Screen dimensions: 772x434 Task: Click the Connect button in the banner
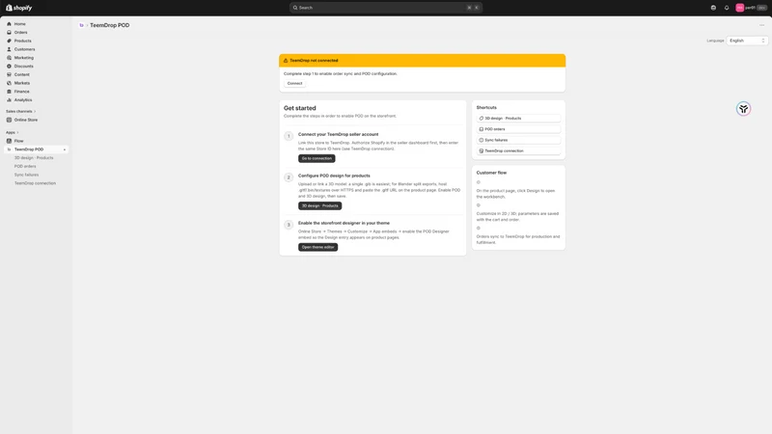[294, 83]
